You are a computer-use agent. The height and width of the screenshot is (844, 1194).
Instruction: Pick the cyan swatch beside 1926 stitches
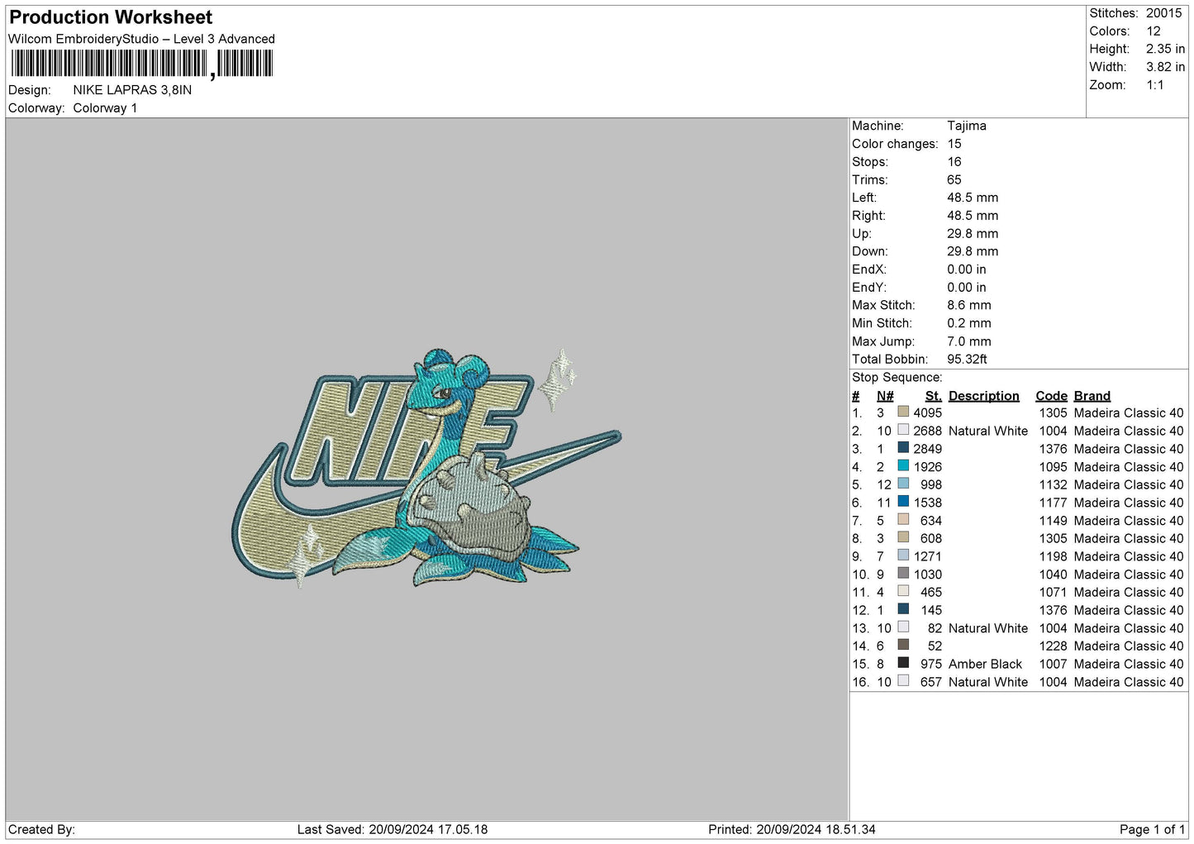903,466
